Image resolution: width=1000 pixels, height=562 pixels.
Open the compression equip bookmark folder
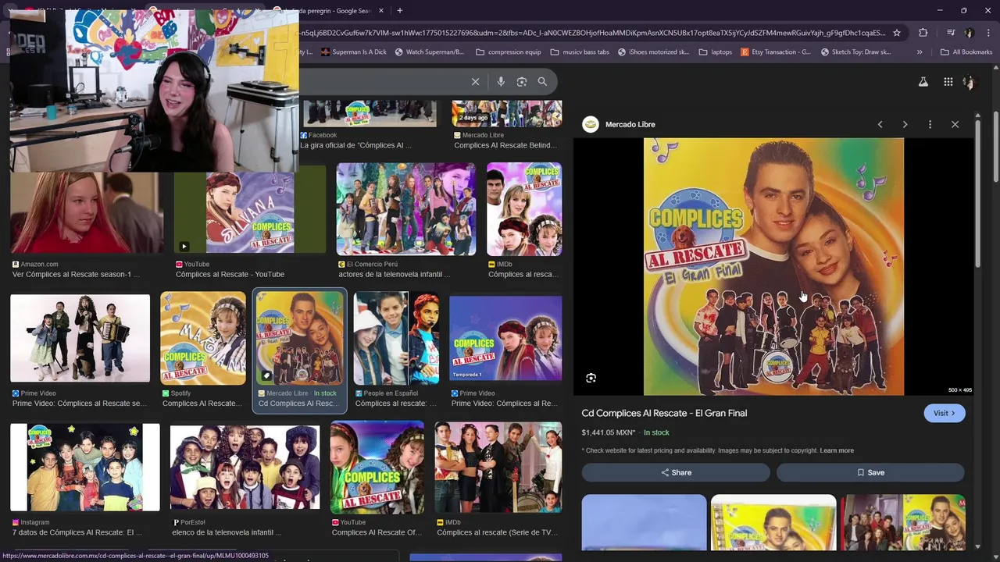(509, 52)
